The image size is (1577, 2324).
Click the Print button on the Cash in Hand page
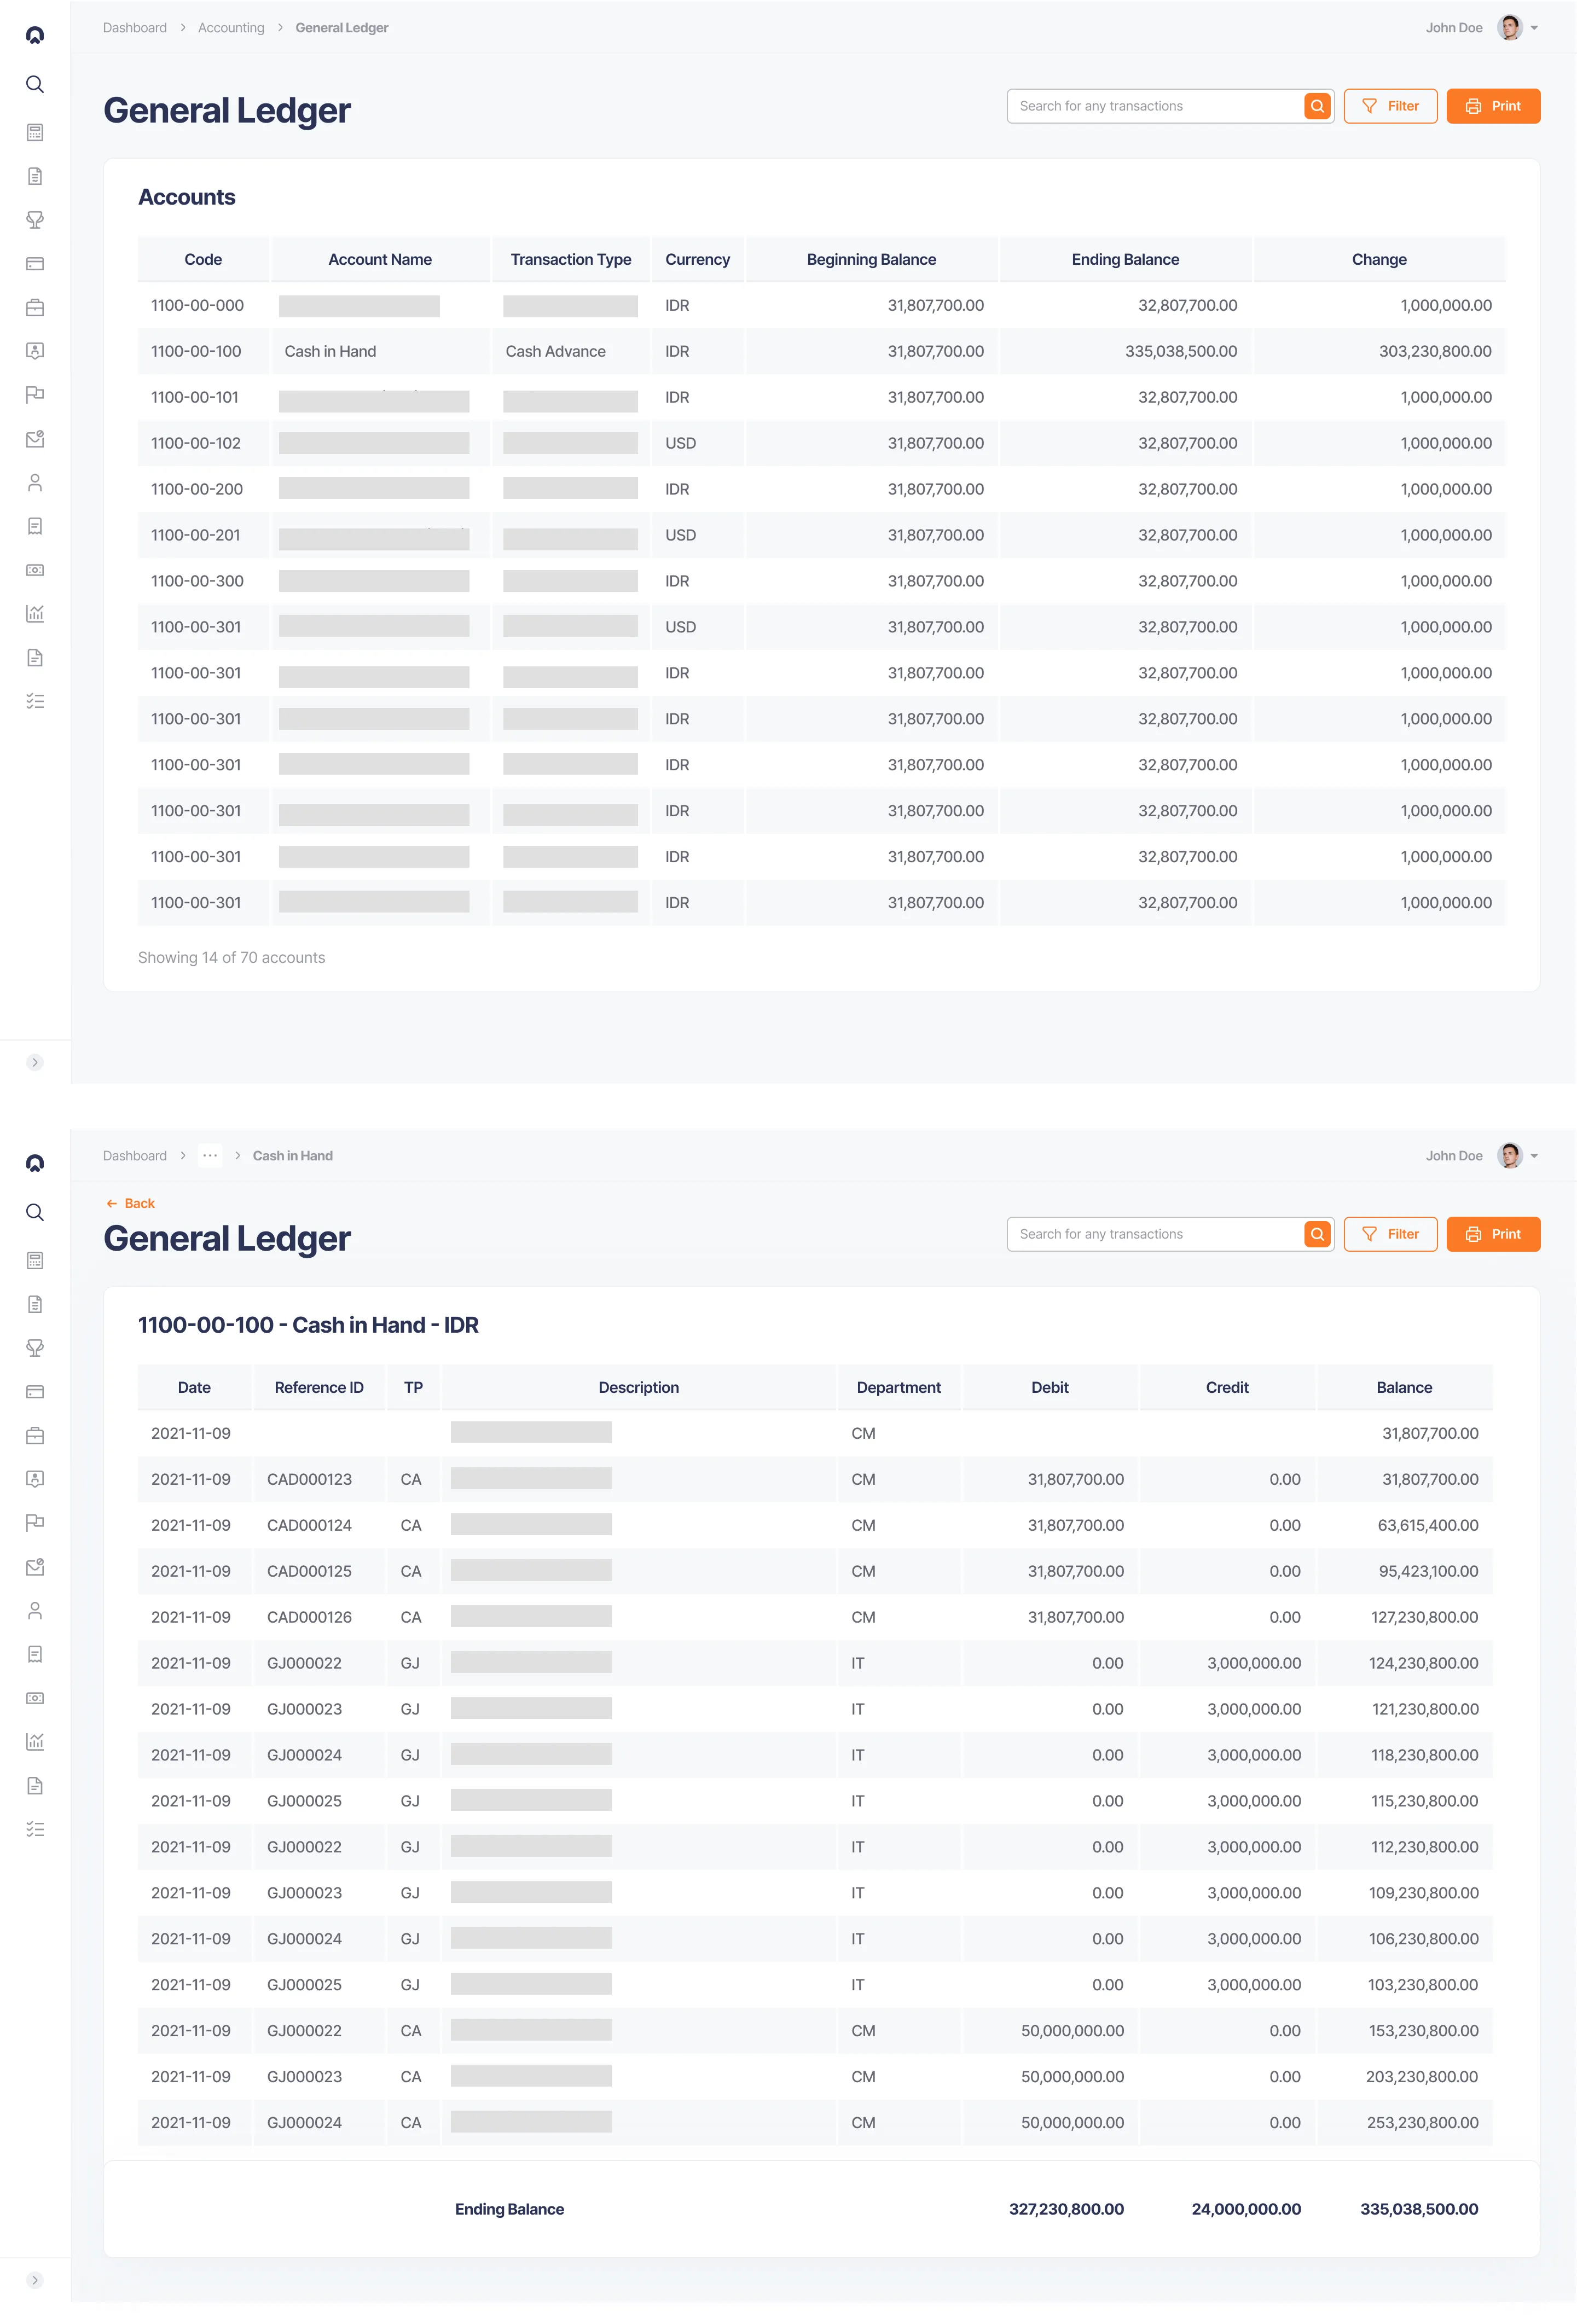coord(1493,1234)
